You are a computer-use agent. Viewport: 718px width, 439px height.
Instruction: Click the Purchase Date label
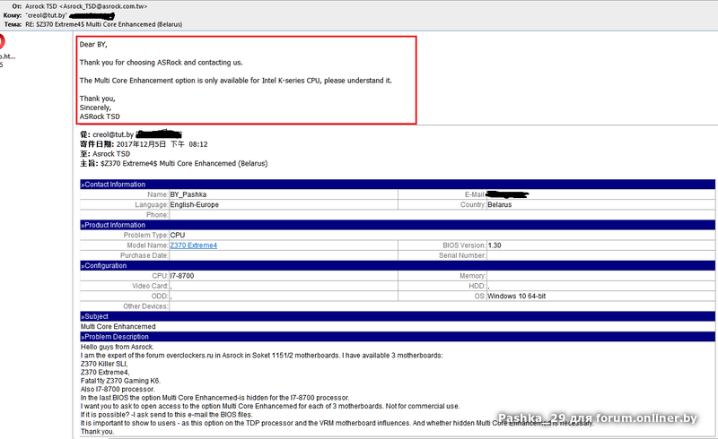tap(144, 255)
